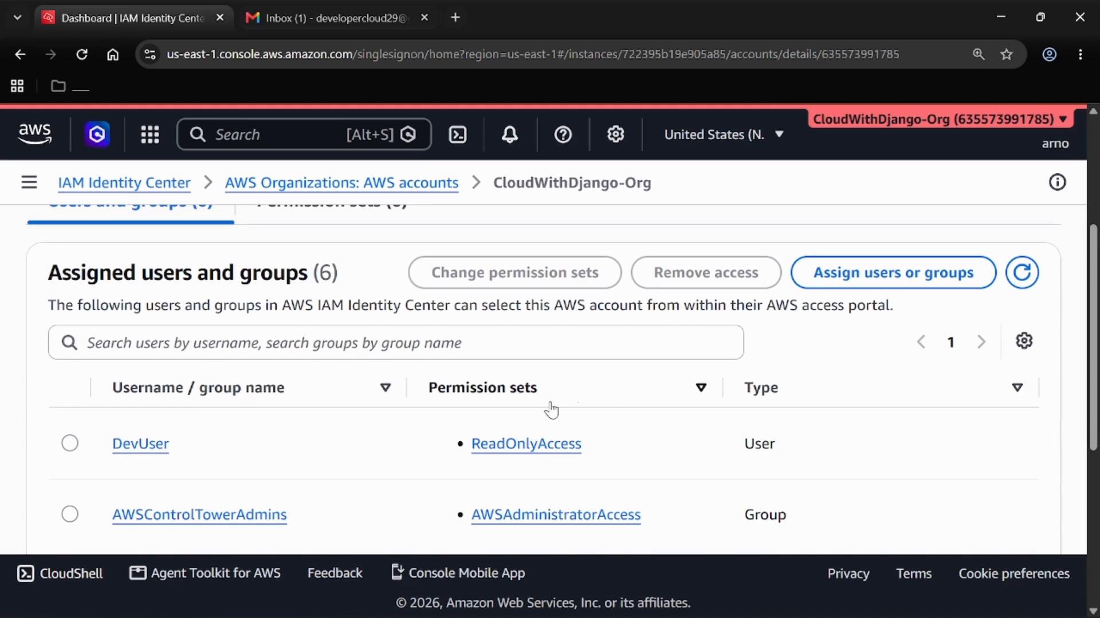Go to AWS Organizations: AWS accounts breadcrumb
This screenshot has width=1100, height=618.
point(341,183)
